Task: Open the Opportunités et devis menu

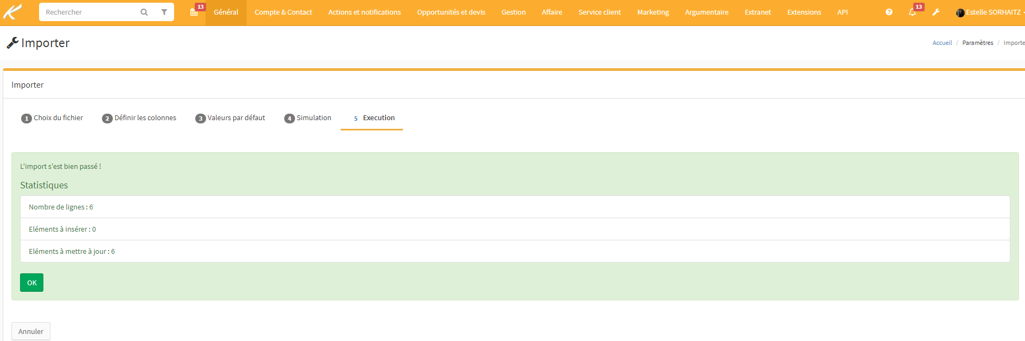Action: pyautogui.click(x=451, y=12)
